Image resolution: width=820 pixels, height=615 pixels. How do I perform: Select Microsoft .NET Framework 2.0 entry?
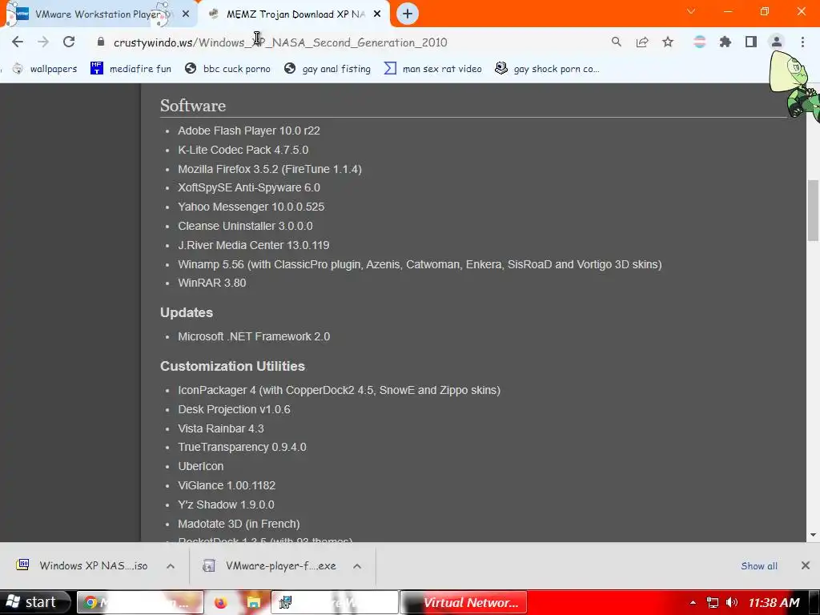pos(254,336)
